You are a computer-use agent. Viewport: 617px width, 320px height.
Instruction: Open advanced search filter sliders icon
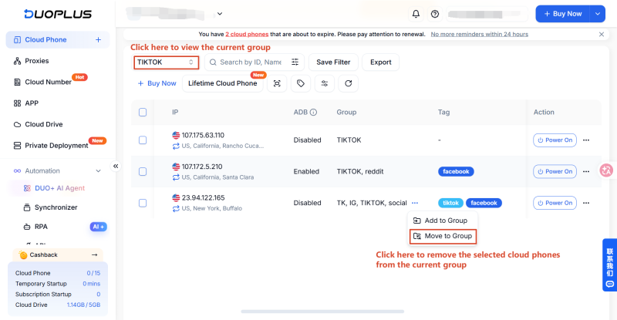(x=295, y=62)
